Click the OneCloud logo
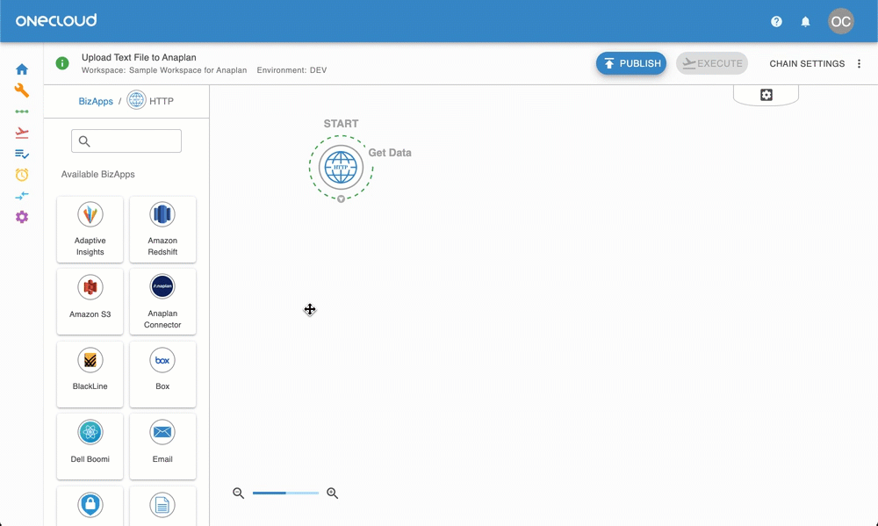Image resolution: width=878 pixels, height=526 pixels. pos(56,21)
